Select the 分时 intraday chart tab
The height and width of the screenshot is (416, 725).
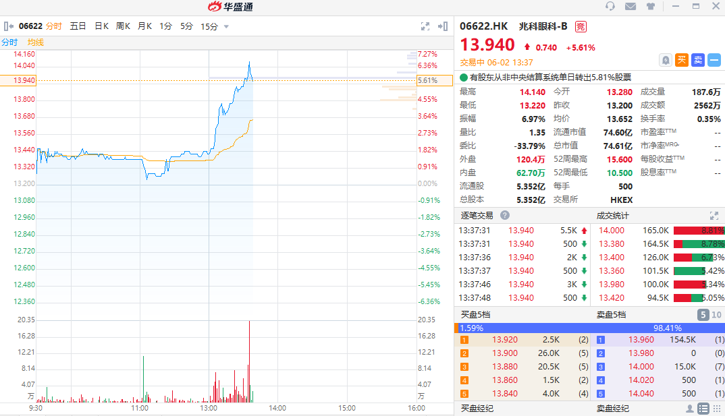pyautogui.click(x=53, y=26)
